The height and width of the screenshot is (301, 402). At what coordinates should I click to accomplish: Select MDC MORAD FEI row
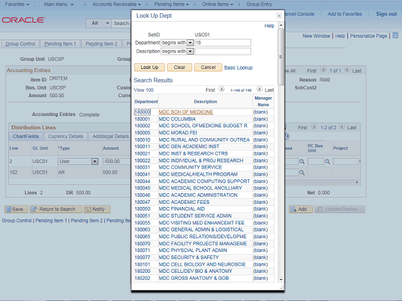178,133
